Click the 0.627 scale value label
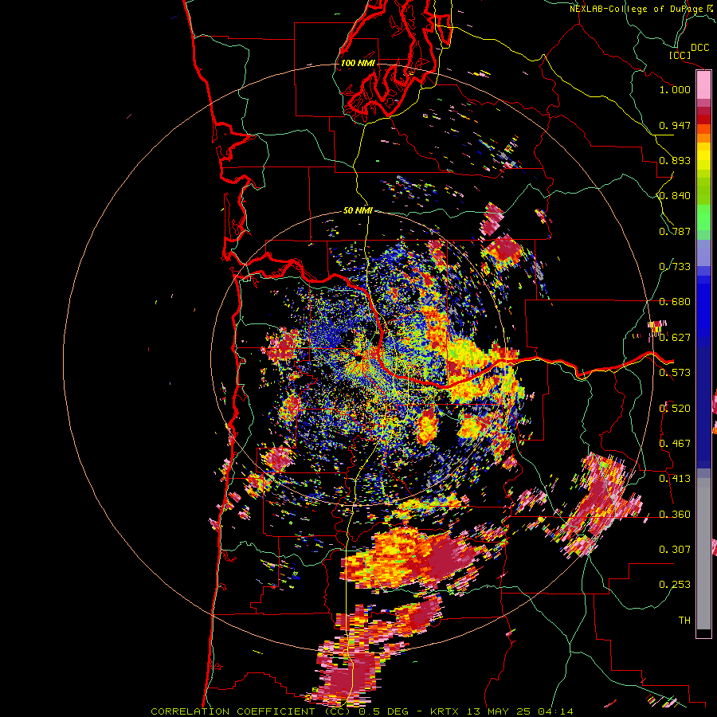This screenshot has height=717, width=717. 675,338
